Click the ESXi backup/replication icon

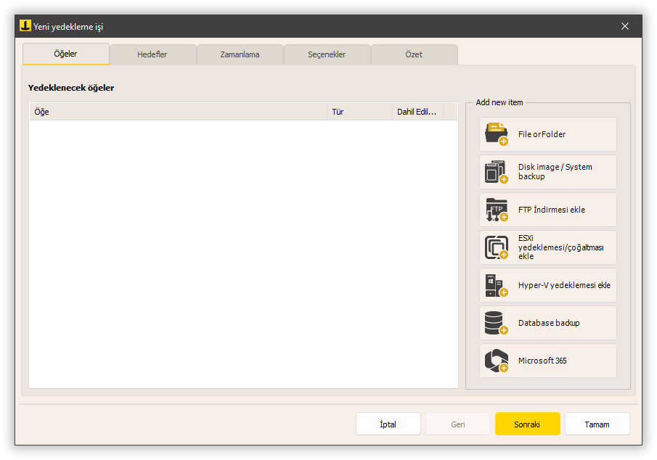click(497, 247)
